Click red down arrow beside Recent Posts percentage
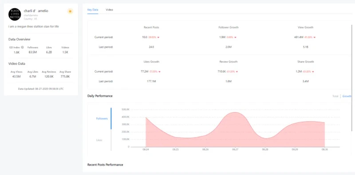The height and width of the screenshot is (175, 355). click(158, 37)
